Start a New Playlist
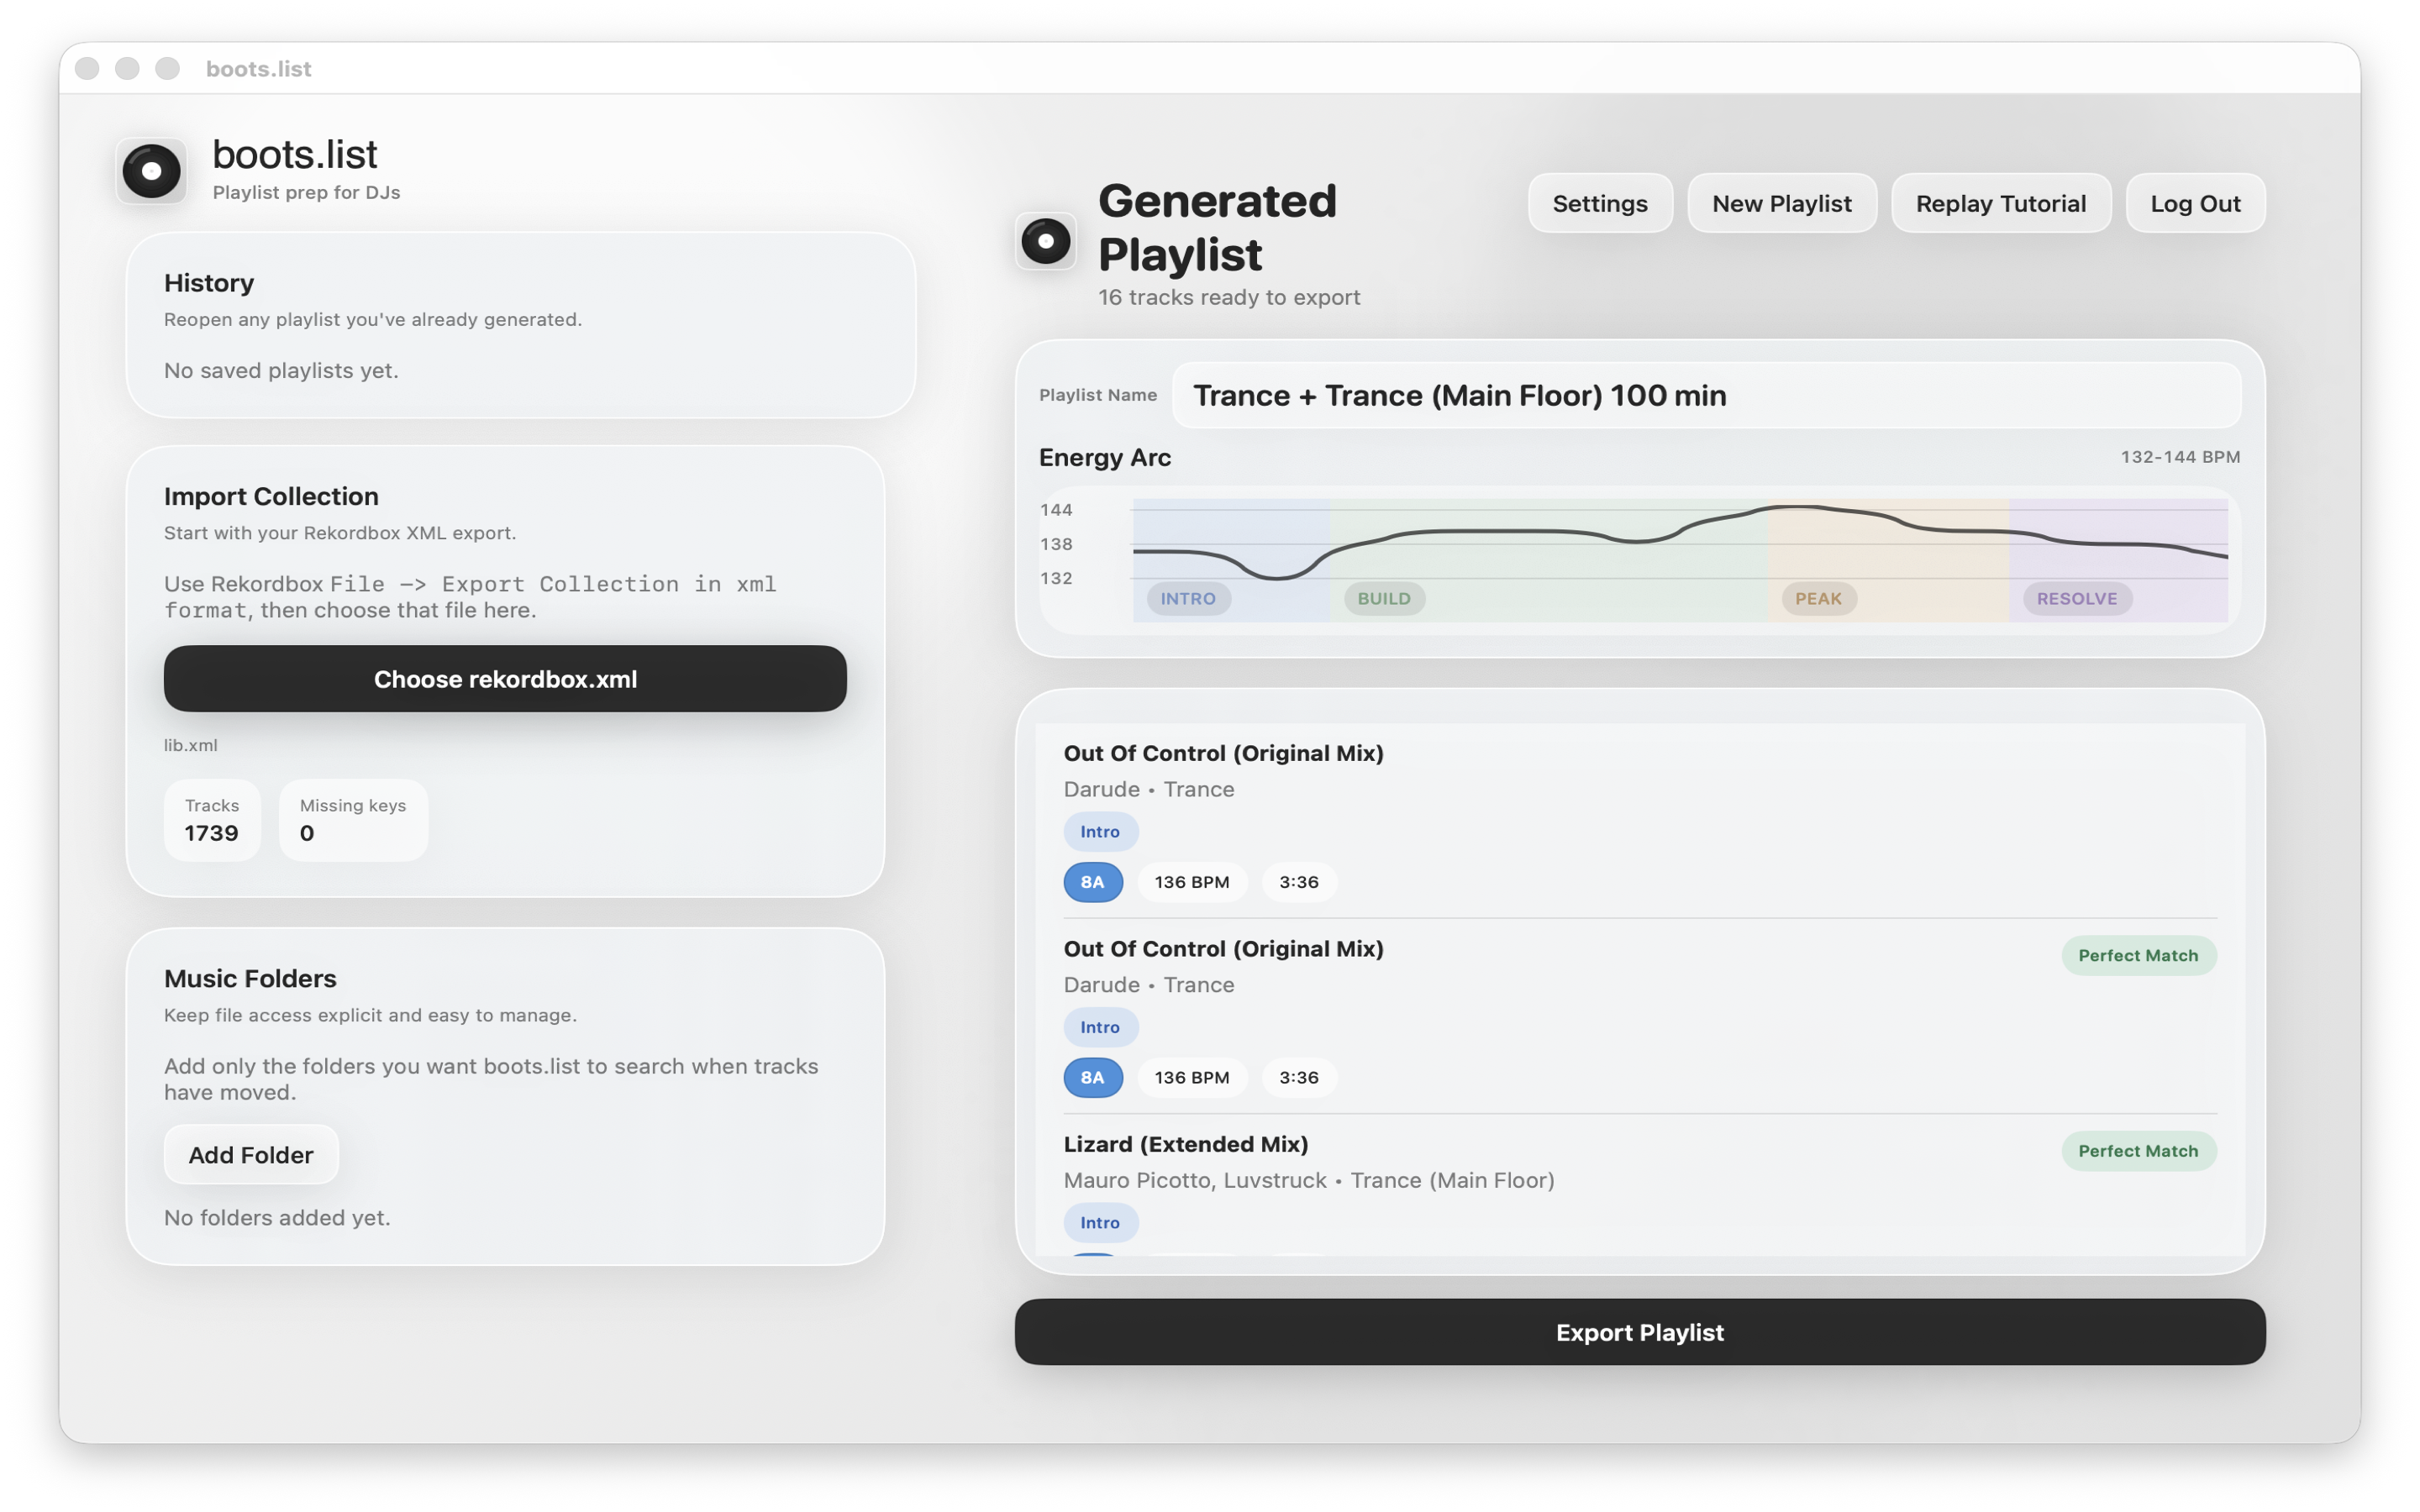Screen dimensions: 2420x1512 (1781, 203)
